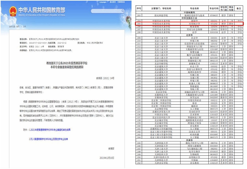Click 新媒体艺术 in row 218
247x169 pixels.
[x=194, y=64]
